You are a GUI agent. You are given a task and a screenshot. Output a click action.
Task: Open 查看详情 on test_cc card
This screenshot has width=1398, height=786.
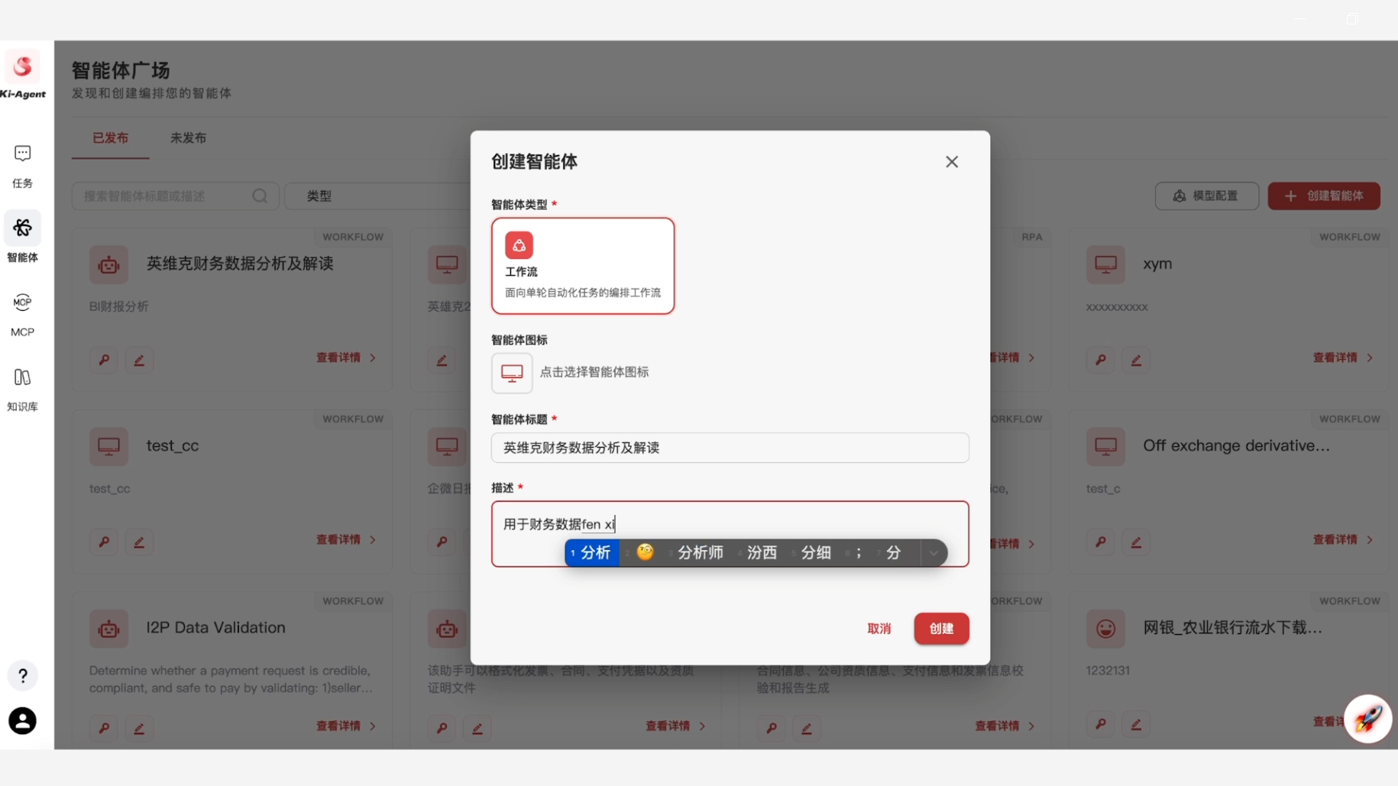(346, 539)
